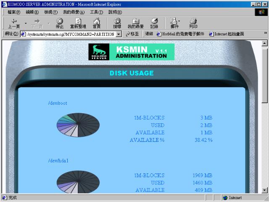The height and width of the screenshot is (202, 269).
Task: Expand the Links bar overflow chevron
Action: click(265, 34)
